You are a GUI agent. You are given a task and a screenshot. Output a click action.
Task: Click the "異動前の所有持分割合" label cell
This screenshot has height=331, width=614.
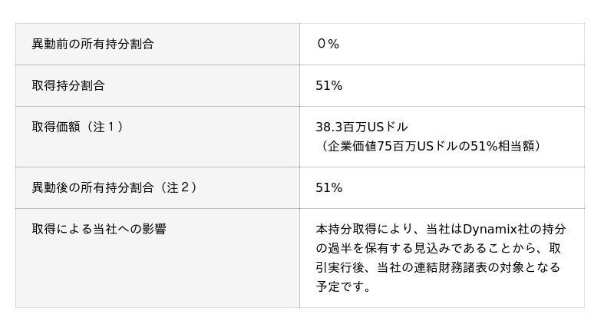click(92, 45)
